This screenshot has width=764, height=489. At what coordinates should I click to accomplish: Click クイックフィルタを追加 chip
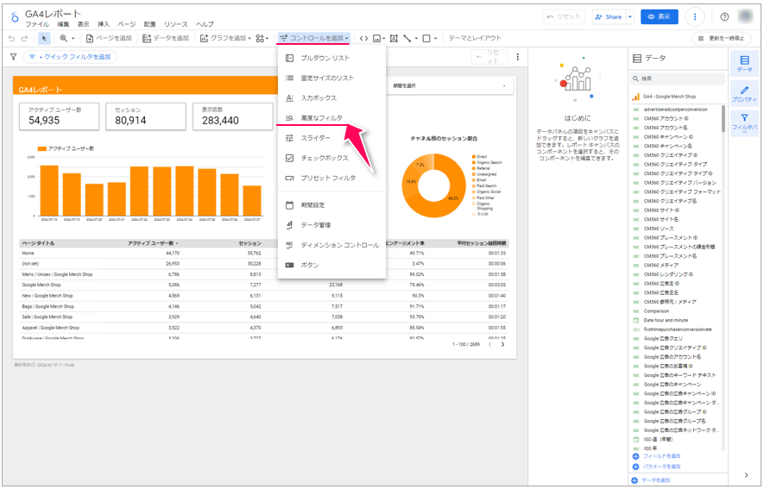pyautogui.click(x=70, y=57)
